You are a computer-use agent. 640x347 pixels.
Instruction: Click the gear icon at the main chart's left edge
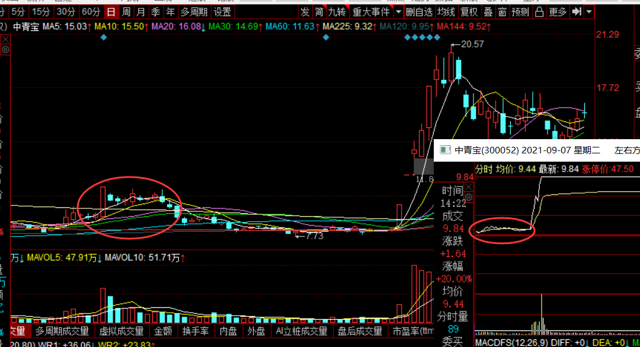pos(5,50)
